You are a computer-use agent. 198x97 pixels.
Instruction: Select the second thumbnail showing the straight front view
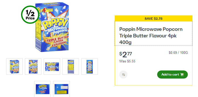pos(33,67)
